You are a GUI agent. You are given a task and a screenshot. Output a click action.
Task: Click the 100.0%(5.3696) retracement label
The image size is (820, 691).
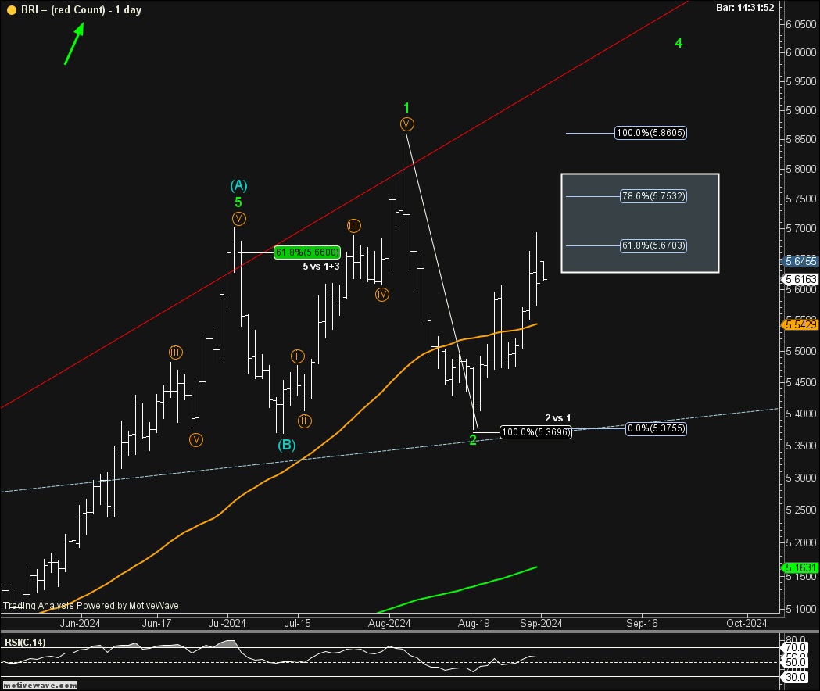coord(535,432)
